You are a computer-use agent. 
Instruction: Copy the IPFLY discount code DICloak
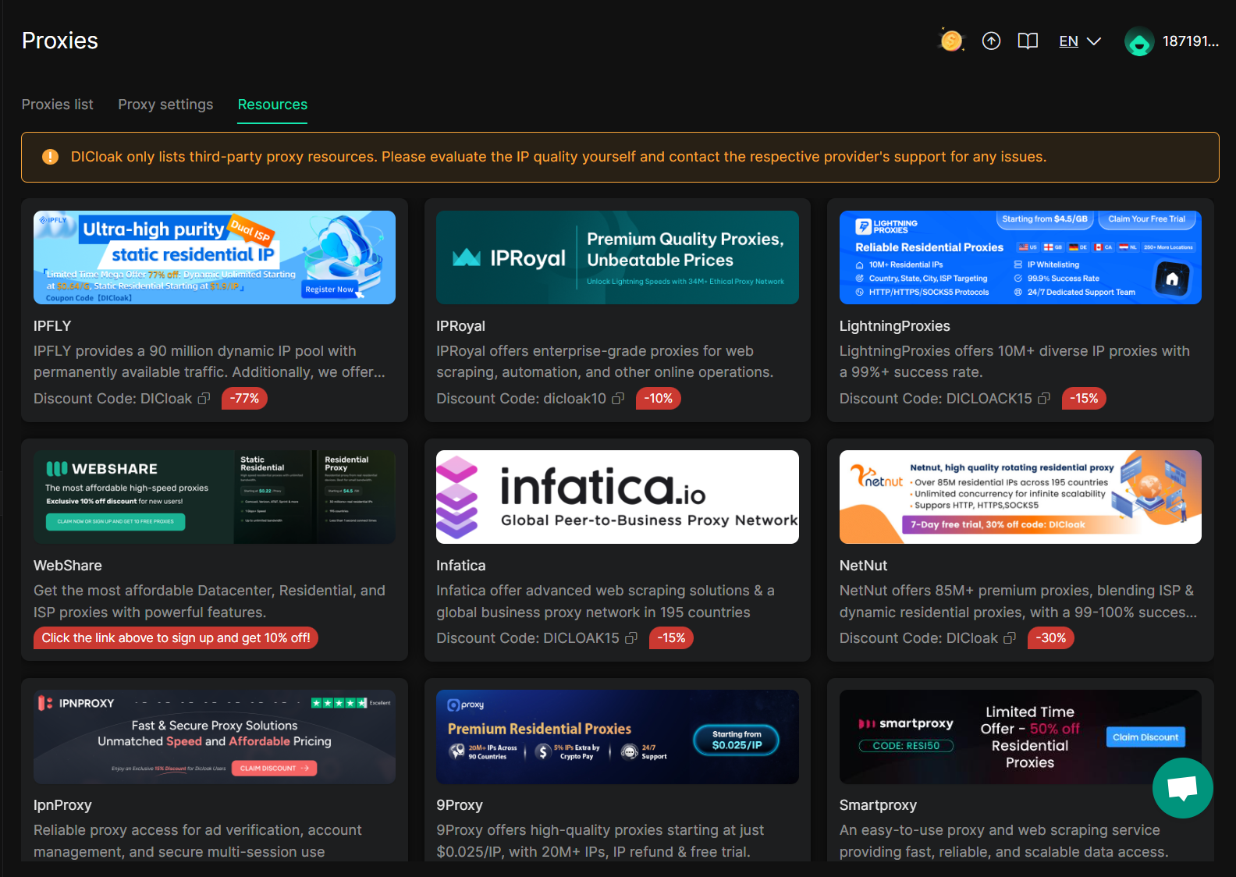pos(204,399)
